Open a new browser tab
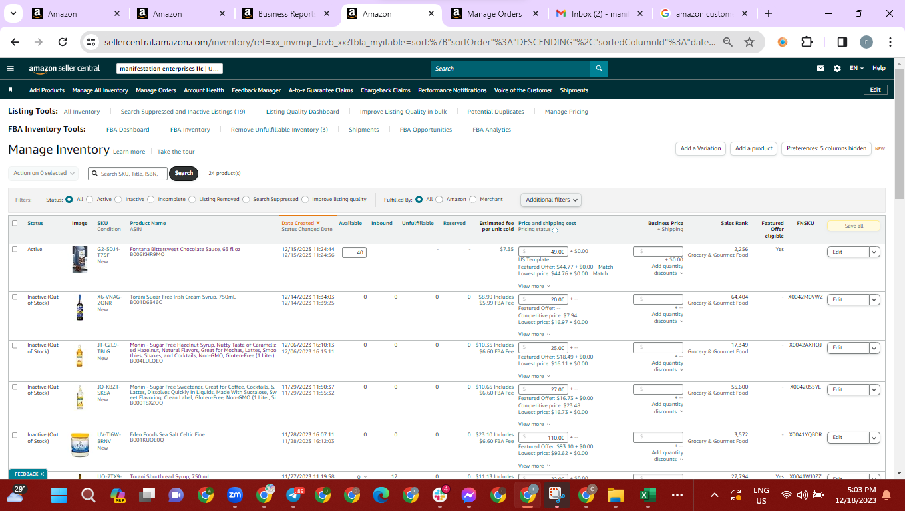The height and width of the screenshot is (511, 905). (x=769, y=13)
